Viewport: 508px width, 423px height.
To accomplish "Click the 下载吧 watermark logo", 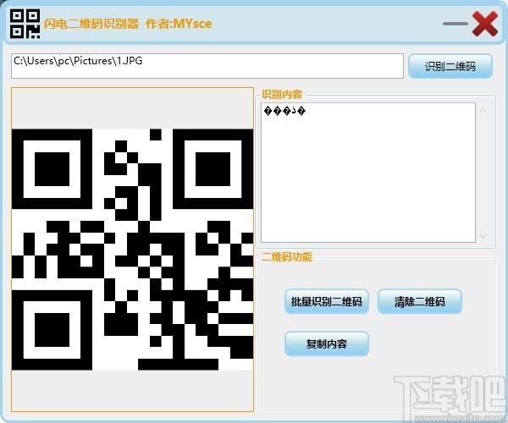I will 450,398.
